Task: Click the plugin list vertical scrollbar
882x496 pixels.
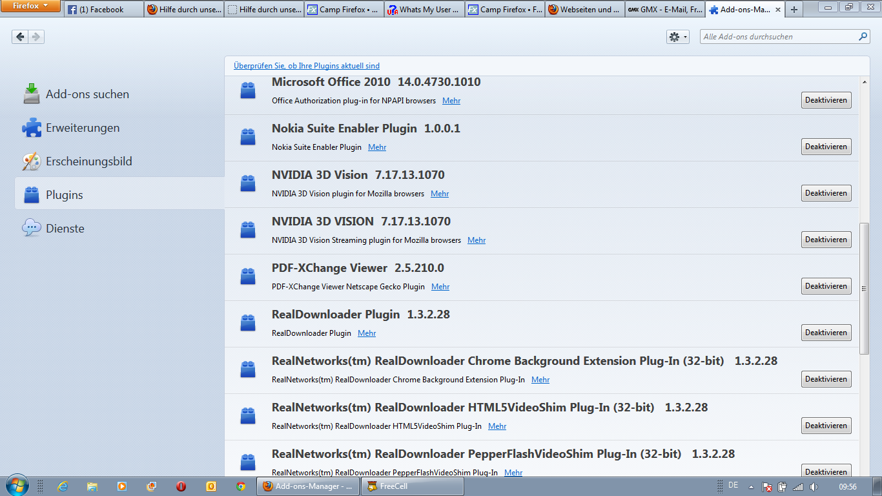Action: pos(865,288)
